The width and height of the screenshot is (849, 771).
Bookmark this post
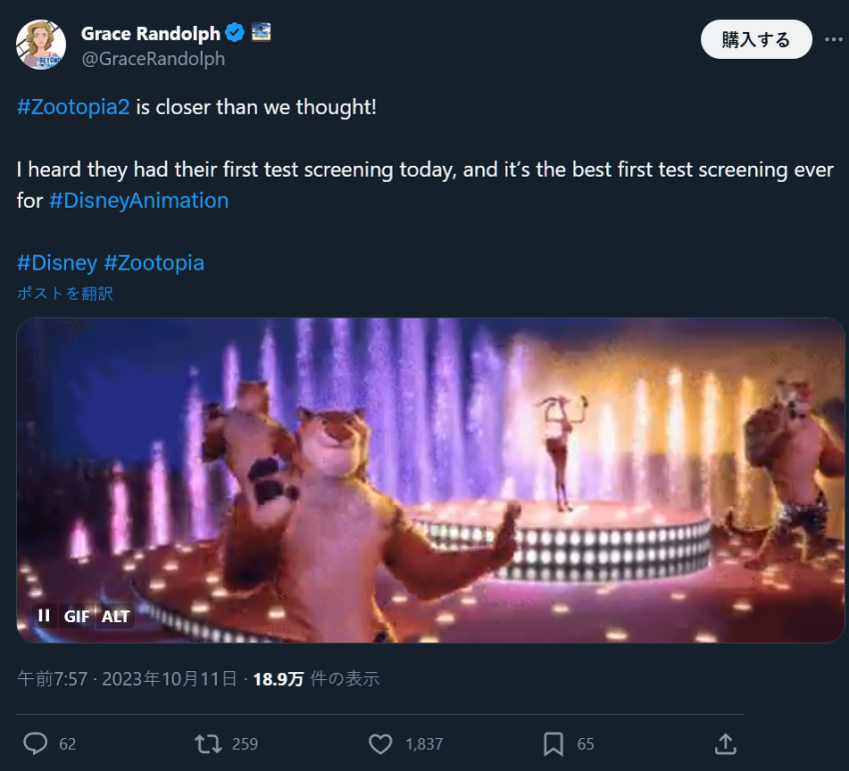[553, 743]
